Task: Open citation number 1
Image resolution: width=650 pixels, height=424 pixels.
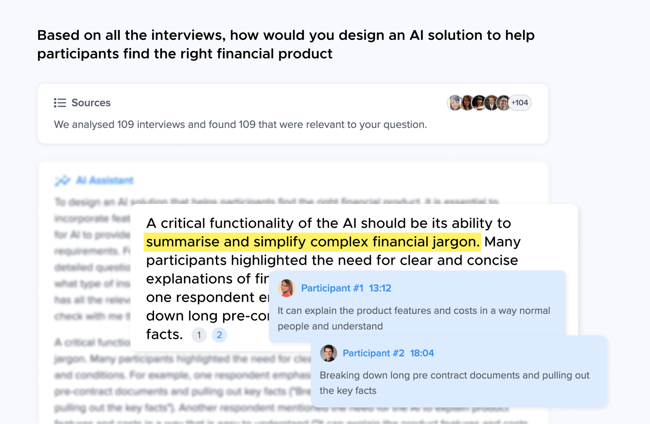Action: [x=199, y=335]
